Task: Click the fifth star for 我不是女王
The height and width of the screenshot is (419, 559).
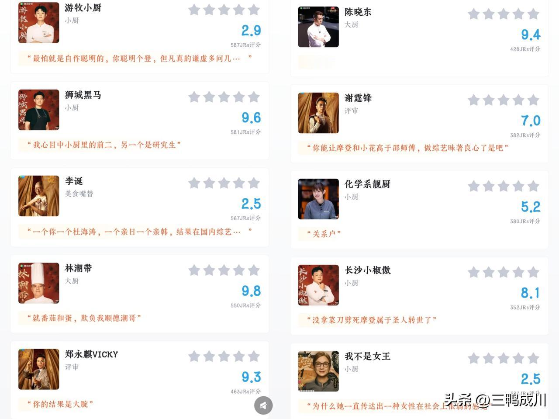Action: coord(533,359)
